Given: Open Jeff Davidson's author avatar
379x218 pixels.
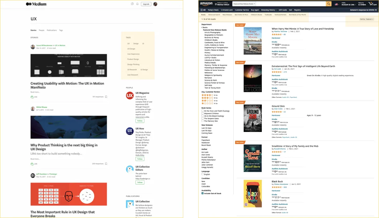Looking at the screenshot, I should point(33,175).
